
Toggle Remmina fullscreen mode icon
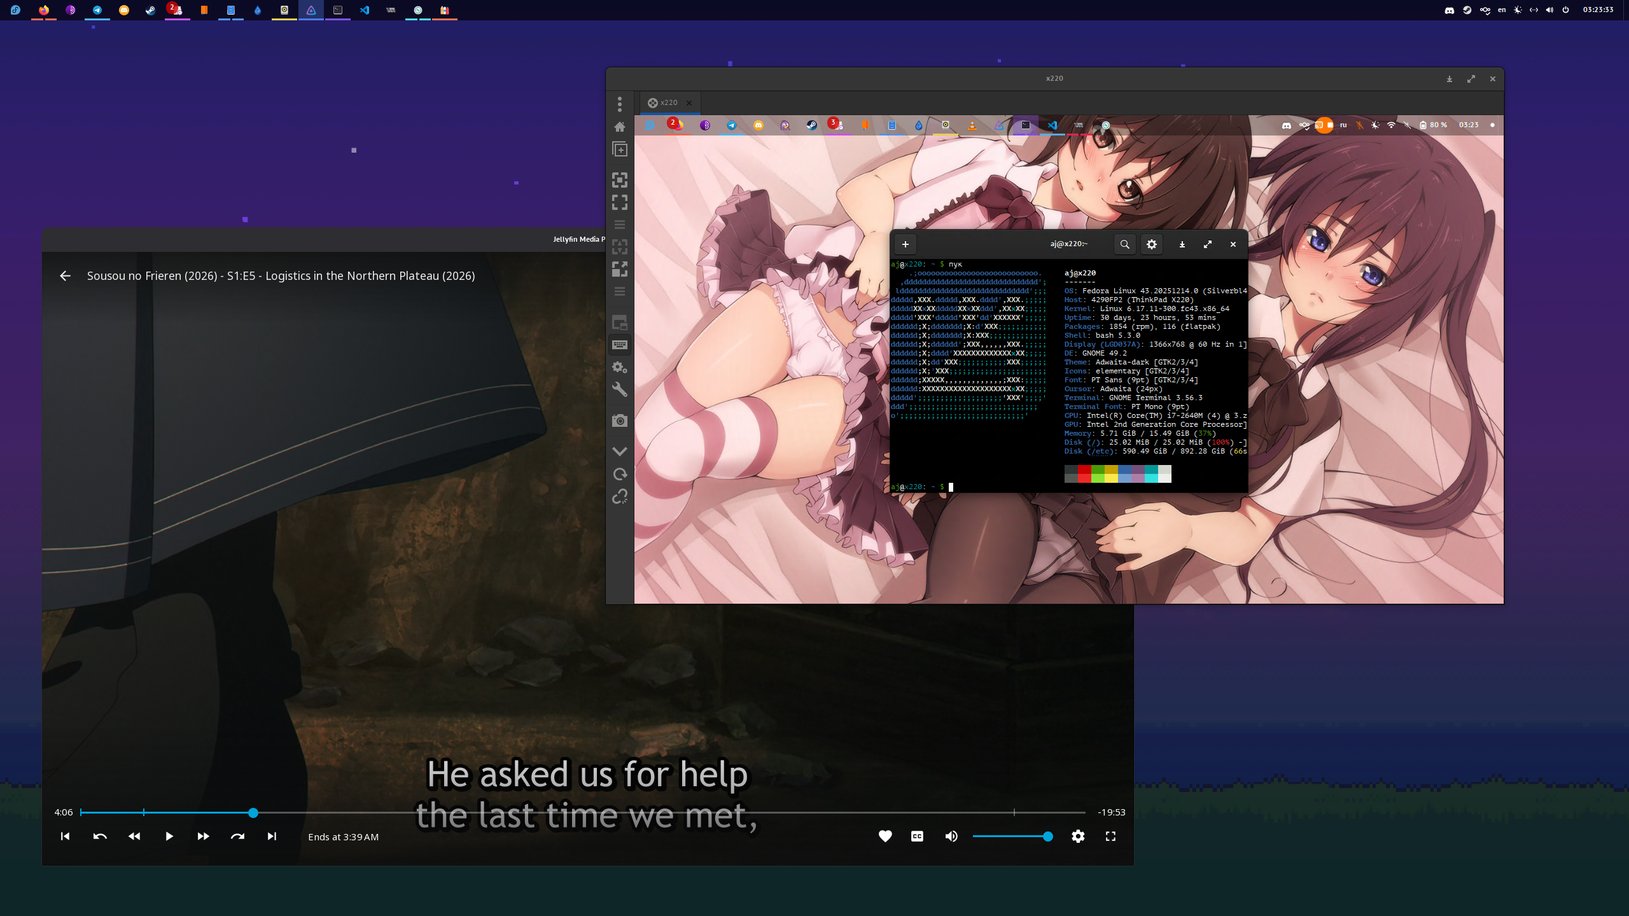pos(620,202)
